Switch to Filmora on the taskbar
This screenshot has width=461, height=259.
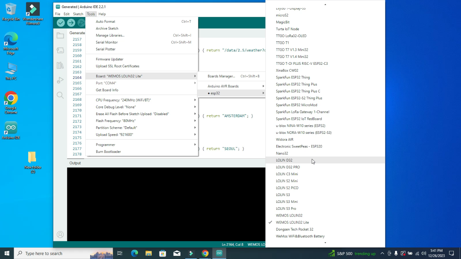point(191,253)
